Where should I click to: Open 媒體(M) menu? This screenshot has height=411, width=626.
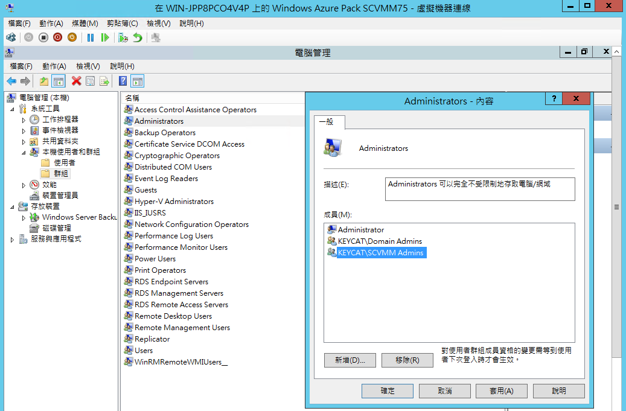pos(85,24)
